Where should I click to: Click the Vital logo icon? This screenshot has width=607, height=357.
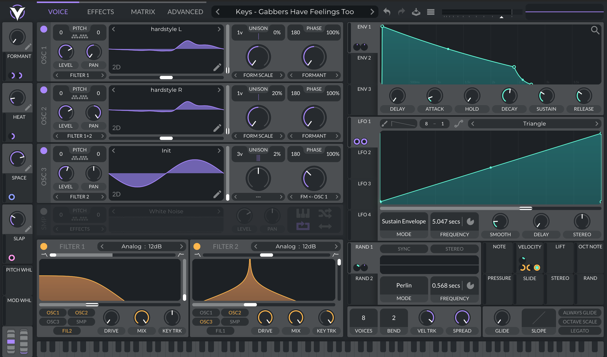pyautogui.click(x=17, y=12)
